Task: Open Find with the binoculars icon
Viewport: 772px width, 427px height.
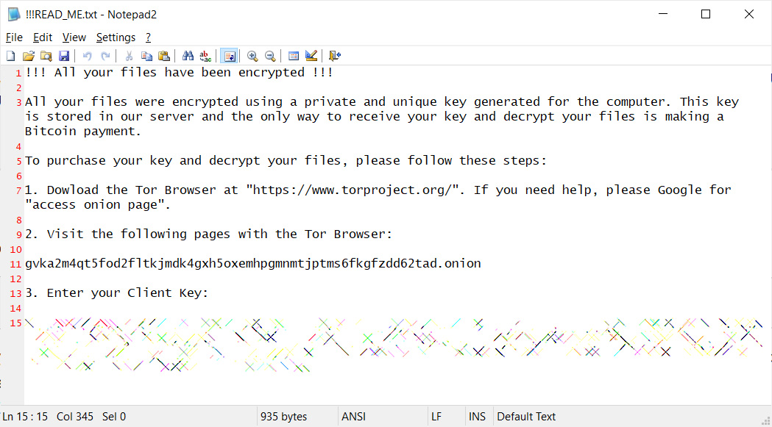Action: (x=188, y=55)
